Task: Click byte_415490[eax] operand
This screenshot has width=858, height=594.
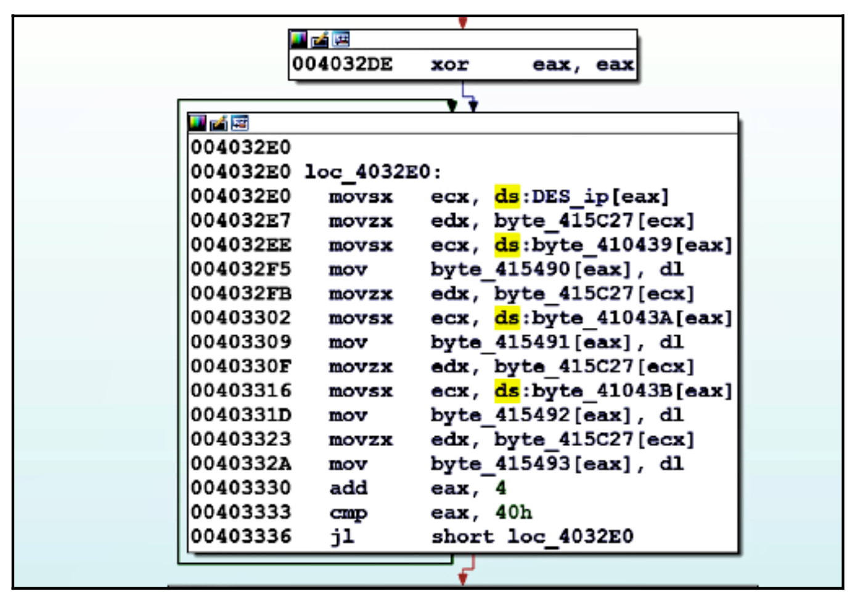Action: [x=531, y=269]
